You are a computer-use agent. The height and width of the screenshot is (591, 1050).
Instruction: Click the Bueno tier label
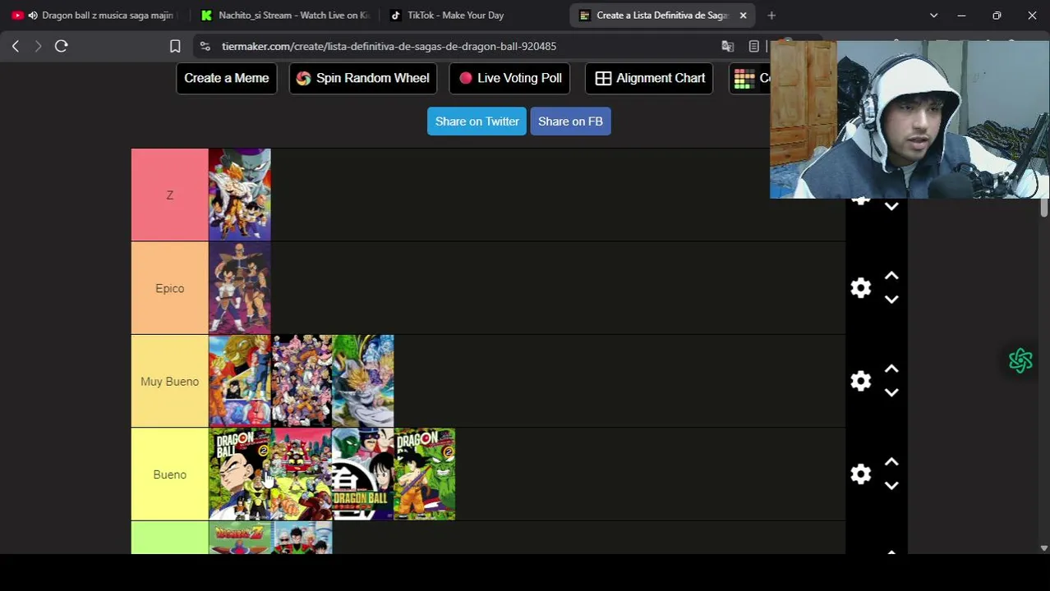(x=170, y=474)
